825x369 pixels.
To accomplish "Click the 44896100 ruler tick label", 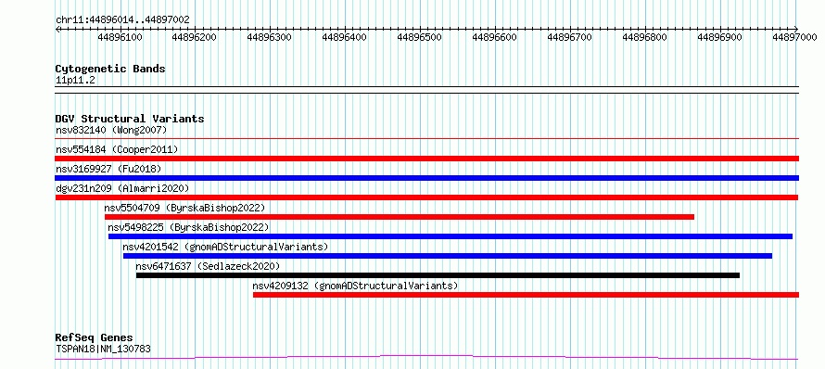I will [x=120, y=37].
